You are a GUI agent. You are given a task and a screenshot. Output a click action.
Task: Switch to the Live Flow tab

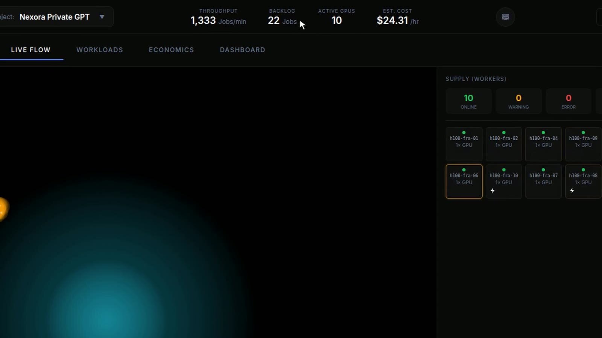(x=31, y=50)
